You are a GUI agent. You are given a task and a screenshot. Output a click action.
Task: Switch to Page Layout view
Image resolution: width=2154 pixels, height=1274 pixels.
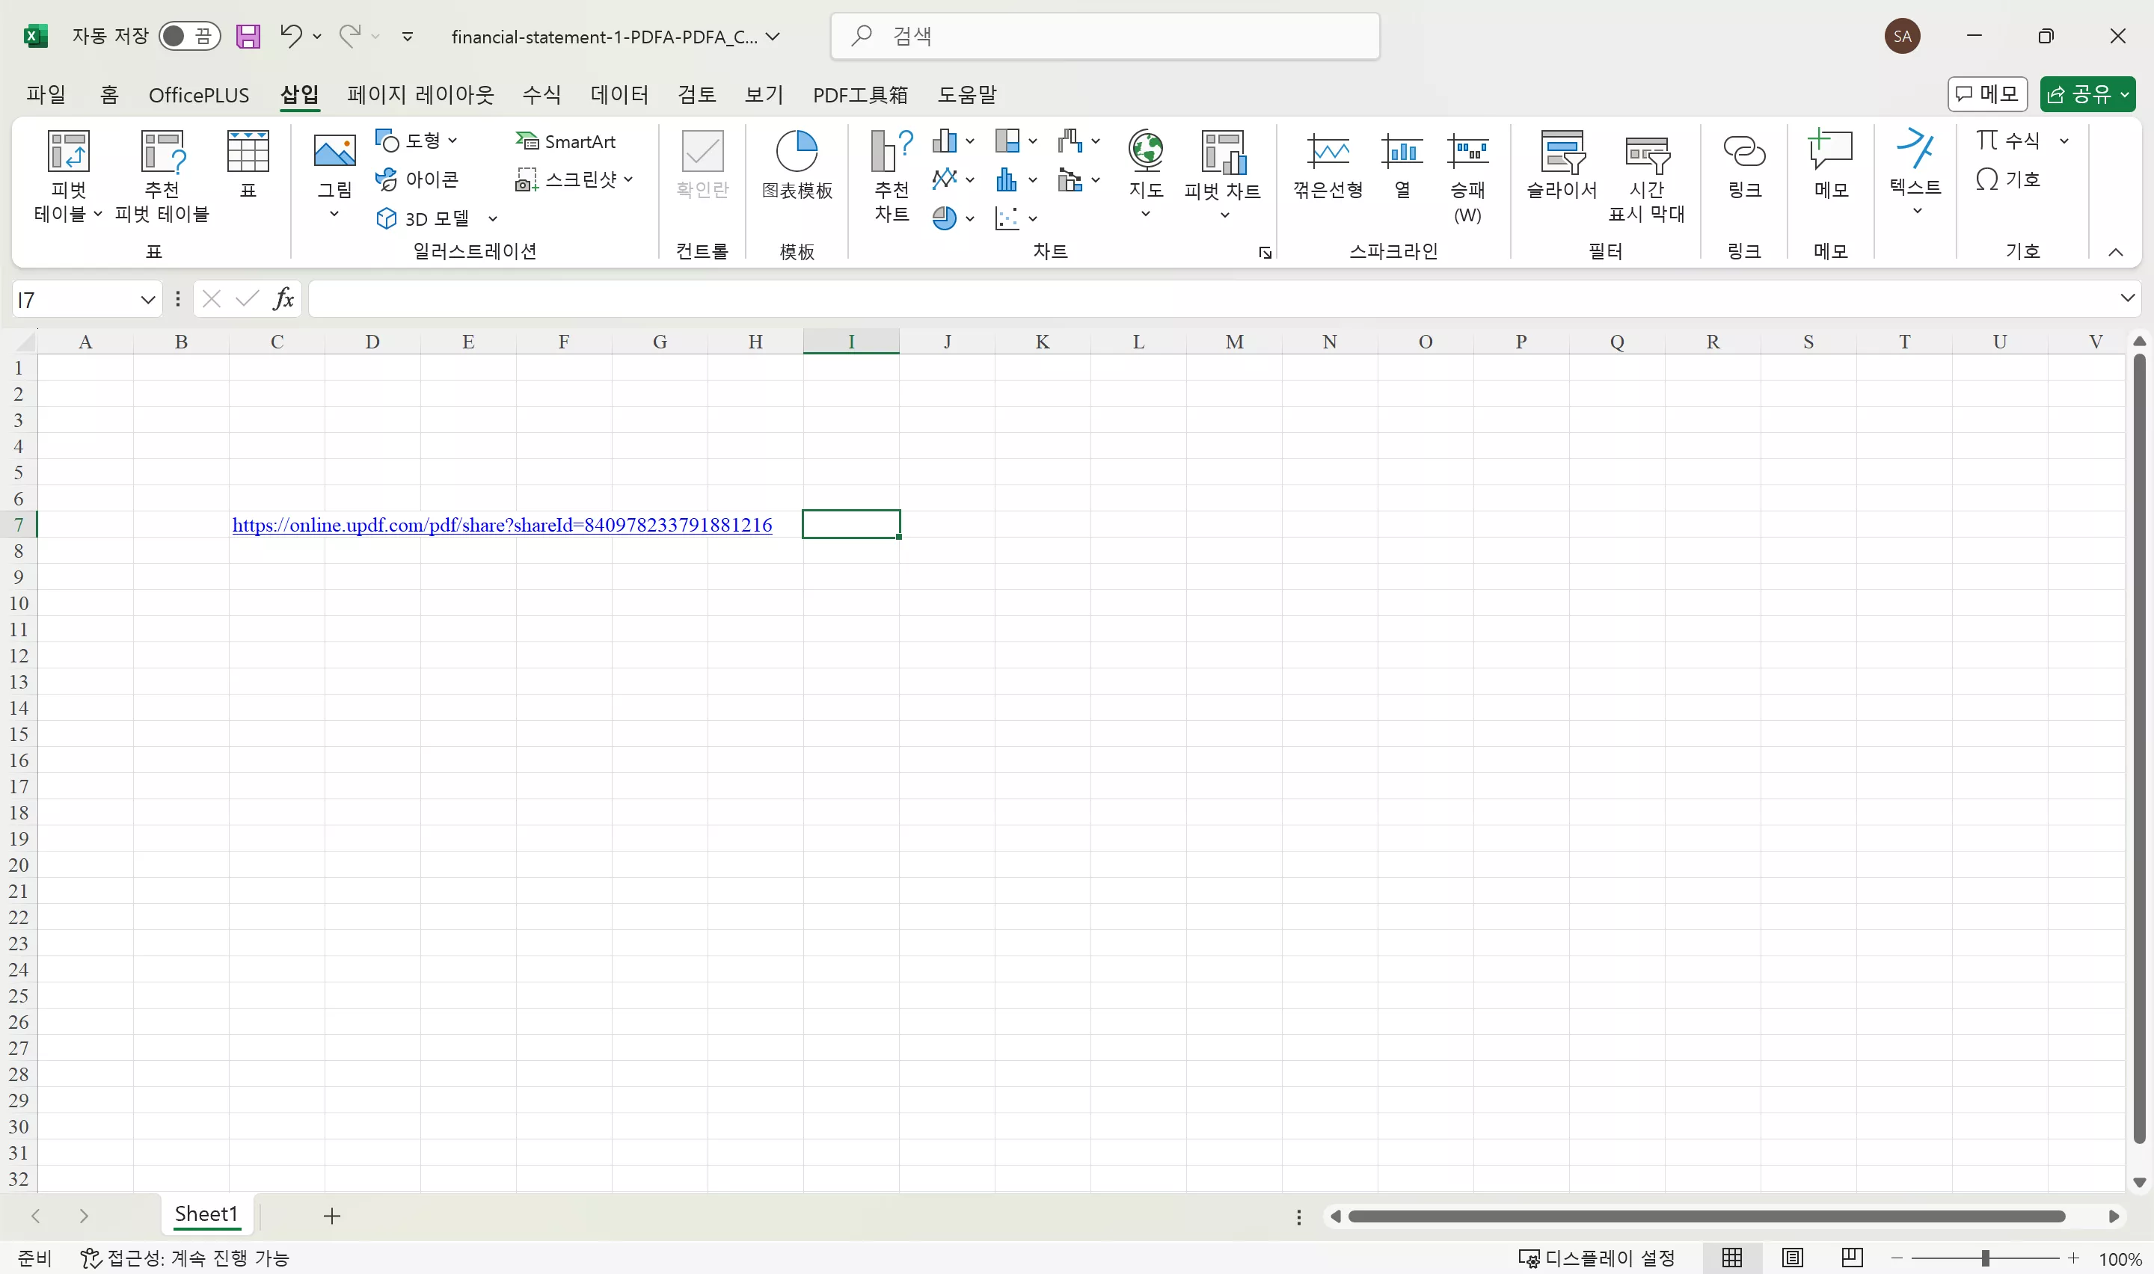pyautogui.click(x=1792, y=1258)
